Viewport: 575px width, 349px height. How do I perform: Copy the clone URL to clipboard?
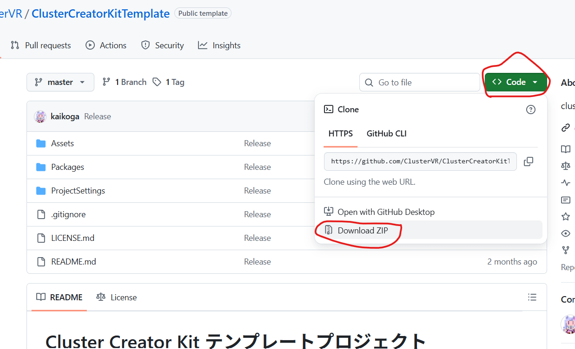coord(528,162)
